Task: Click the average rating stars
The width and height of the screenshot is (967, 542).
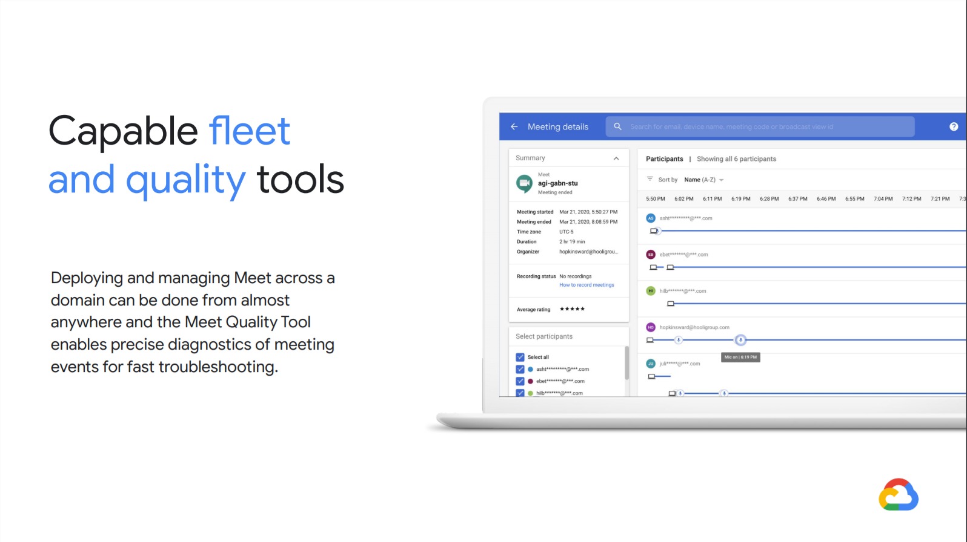Action: pos(572,309)
